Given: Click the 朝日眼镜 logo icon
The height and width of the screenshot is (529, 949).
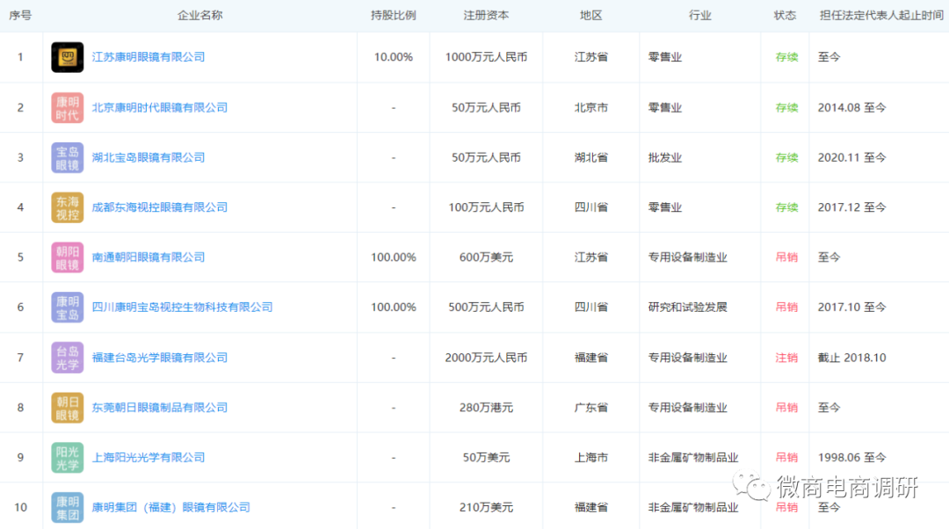Looking at the screenshot, I should 67,407.
